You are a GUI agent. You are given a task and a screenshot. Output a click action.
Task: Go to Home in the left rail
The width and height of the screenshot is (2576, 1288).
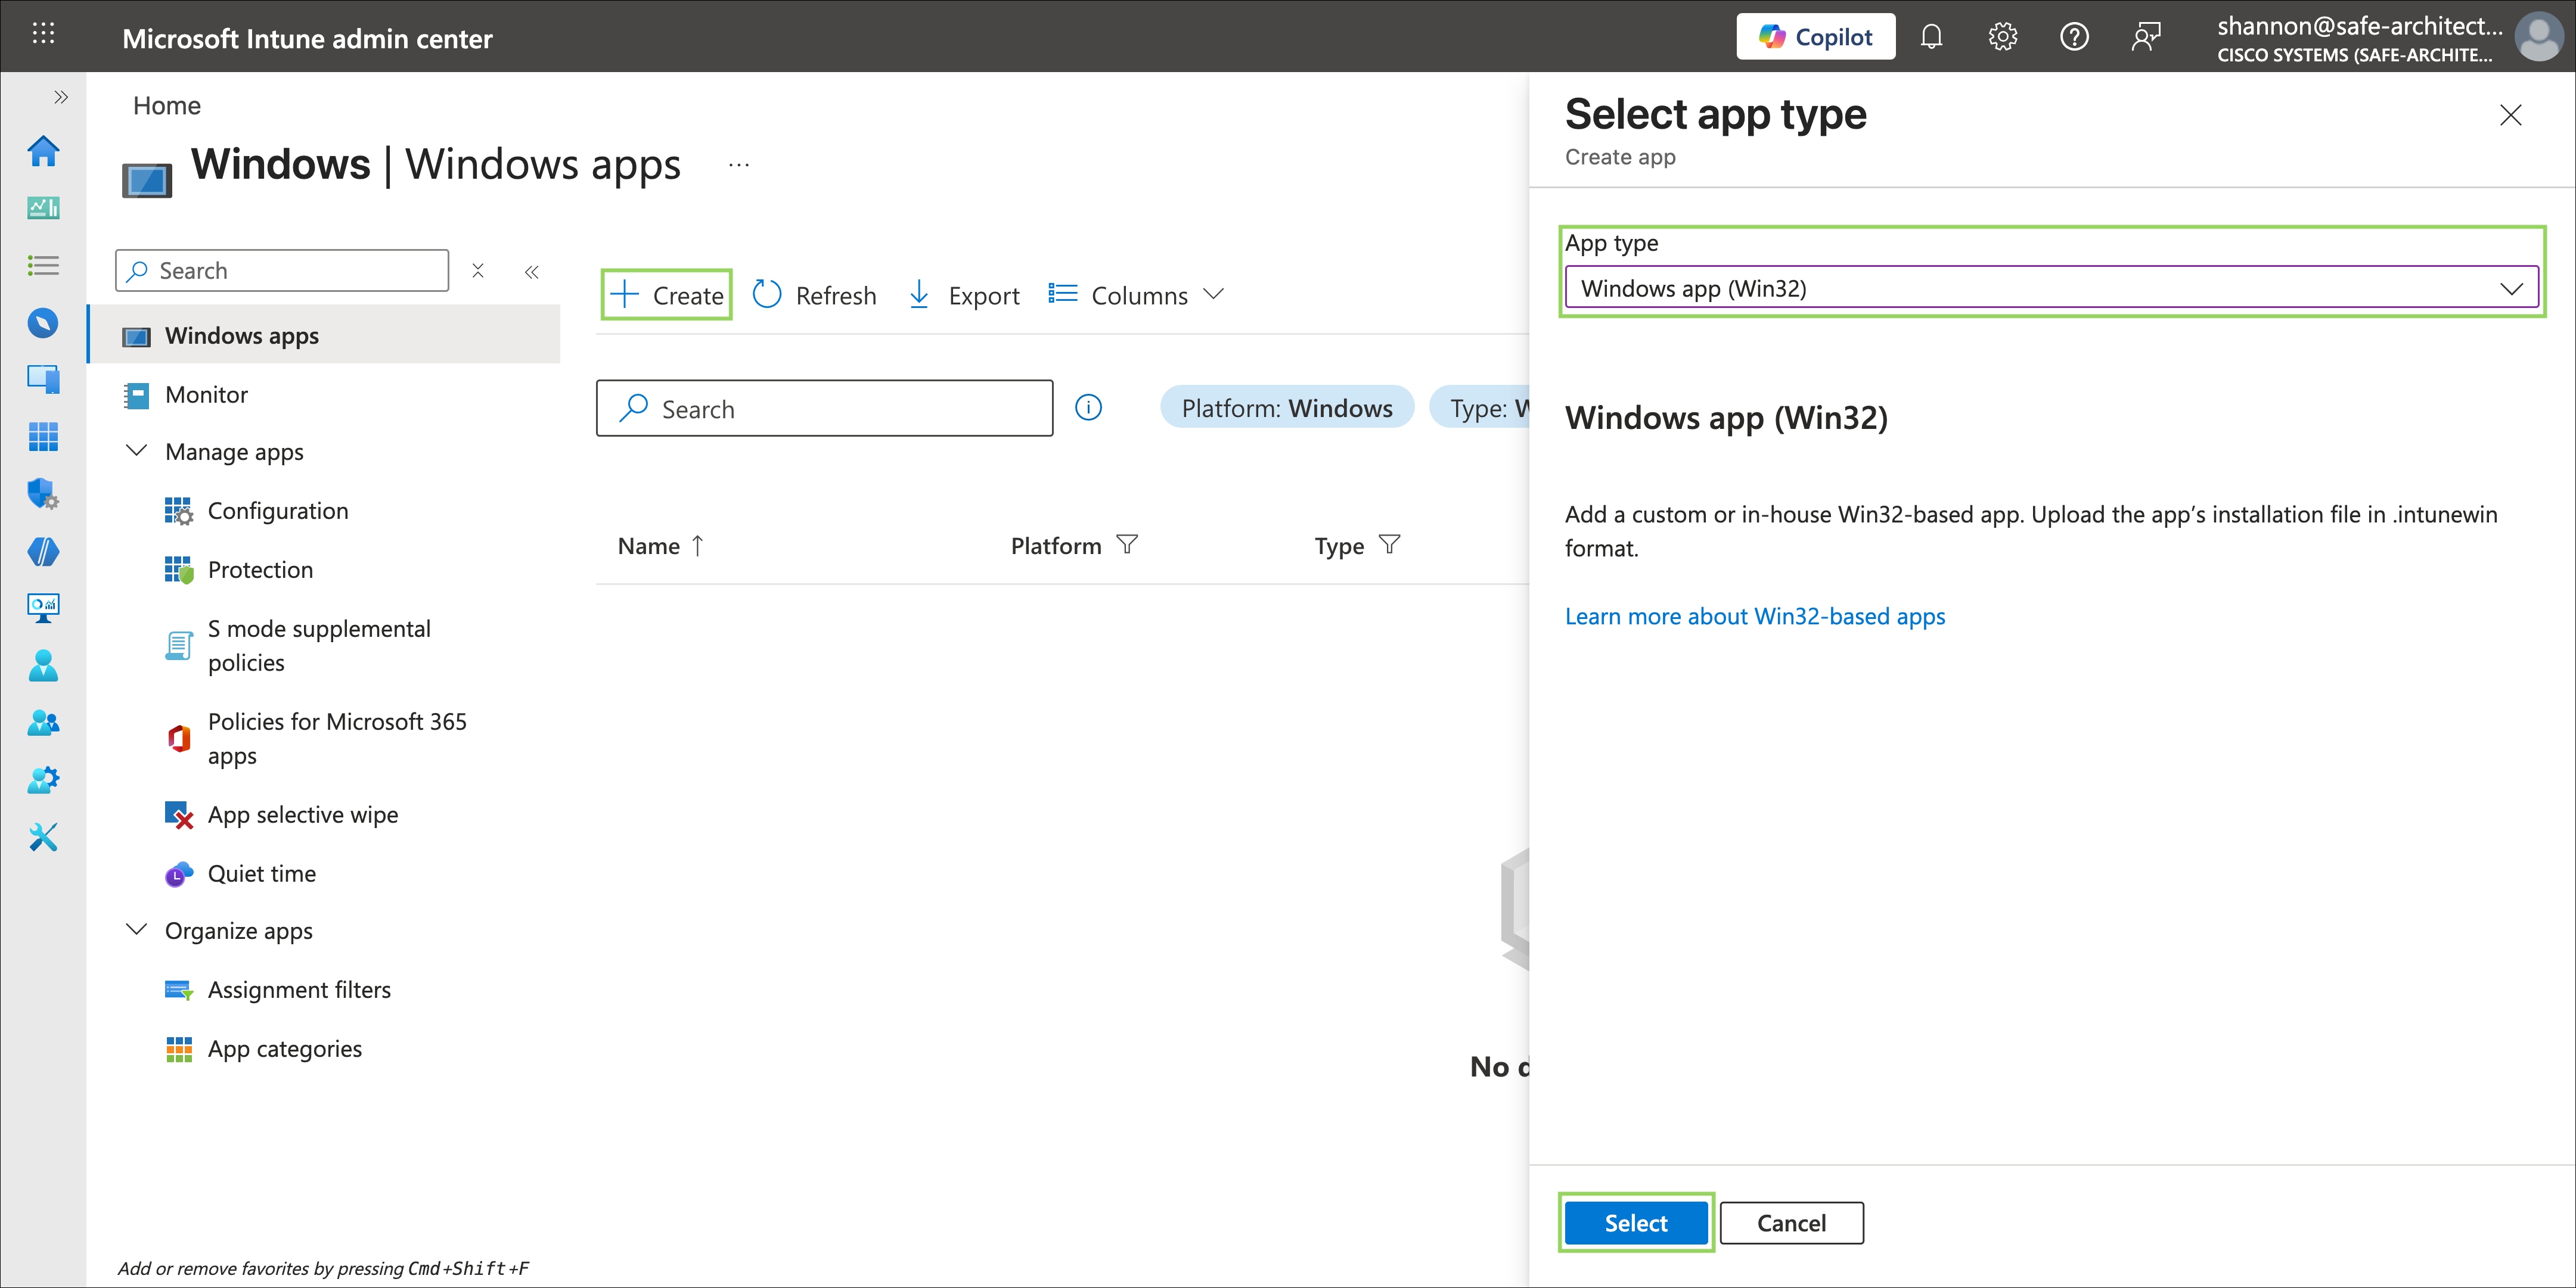click(43, 152)
